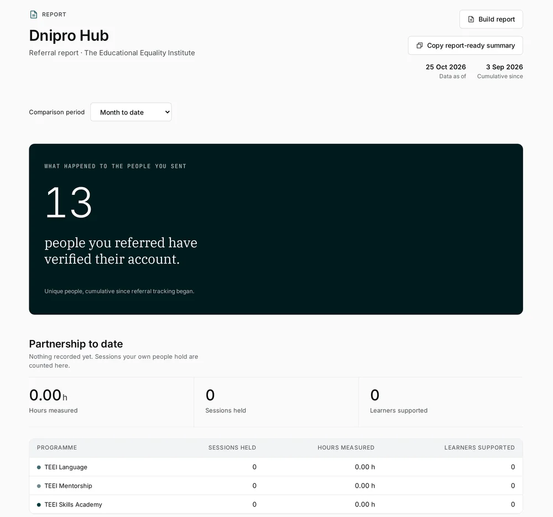553x517 pixels.
Task: Click TEEI Language sessions held cell
Action: (x=254, y=467)
